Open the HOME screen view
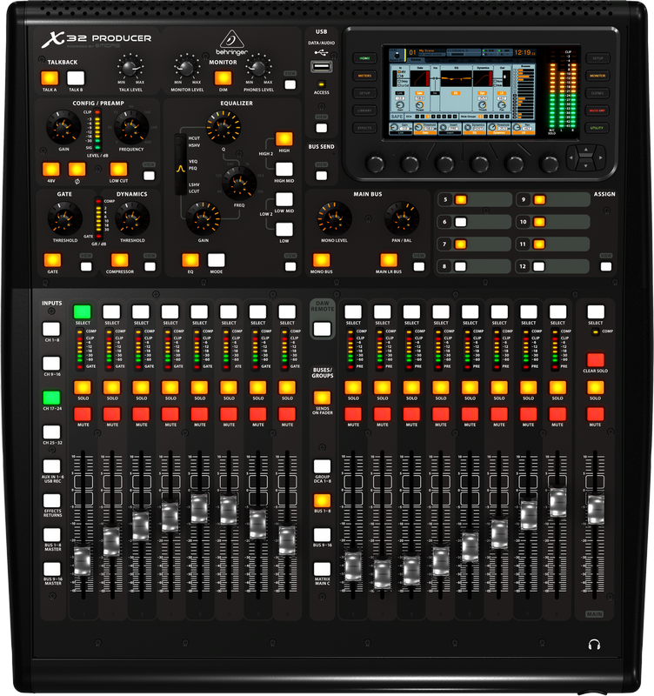The width and height of the screenshot is (654, 696). coord(362,59)
